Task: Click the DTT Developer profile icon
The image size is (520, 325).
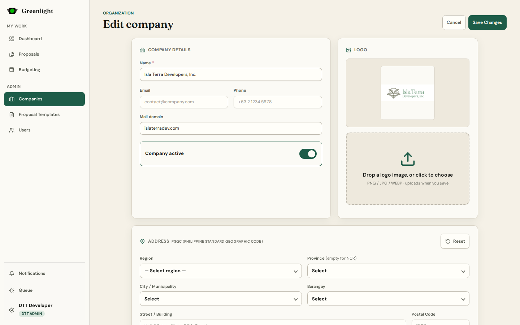Action: pyautogui.click(x=12, y=310)
